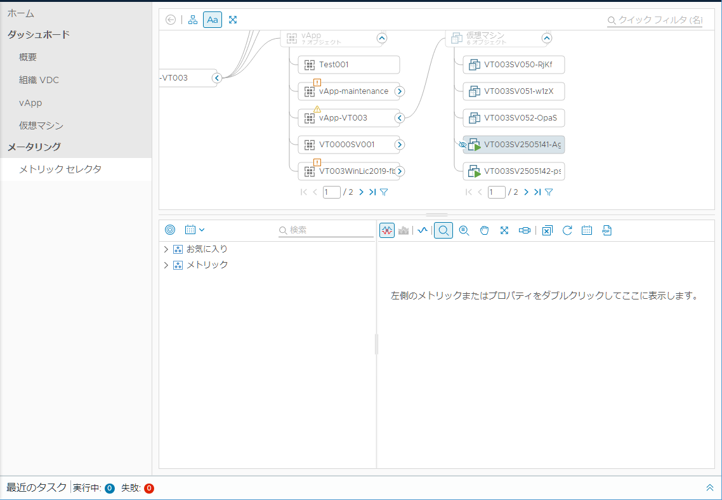Screen dimensions: 722x500
Task: Click the concentric-circle target icon in metric panel
Action: tap(170, 230)
